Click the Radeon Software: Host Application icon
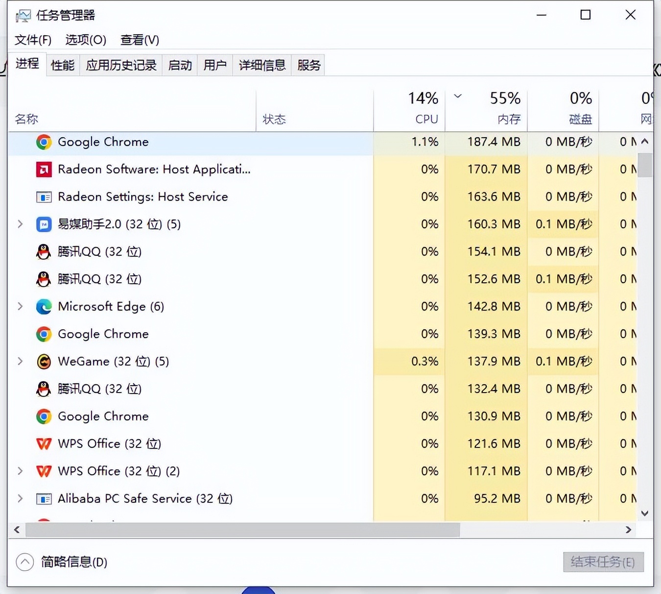The height and width of the screenshot is (594, 661). tap(44, 169)
